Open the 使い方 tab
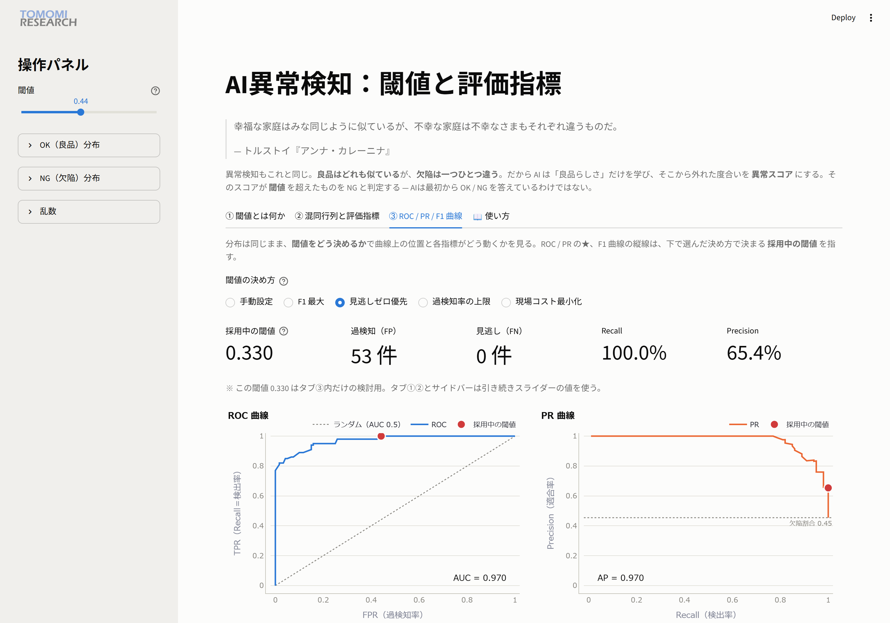 [491, 216]
